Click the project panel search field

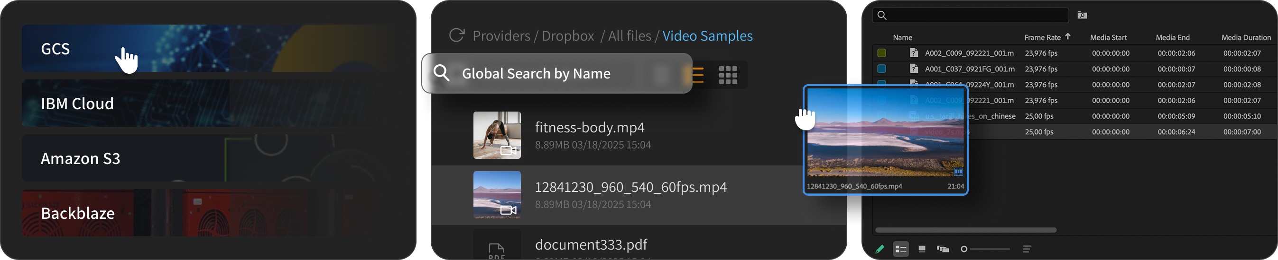tap(971, 15)
